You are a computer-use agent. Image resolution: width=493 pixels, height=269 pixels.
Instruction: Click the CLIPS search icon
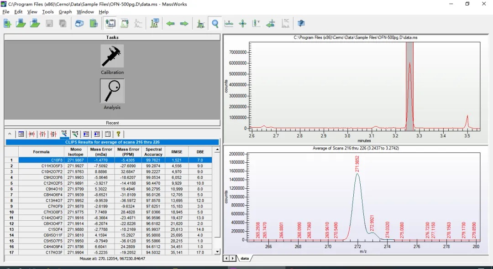tap(64, 134)
